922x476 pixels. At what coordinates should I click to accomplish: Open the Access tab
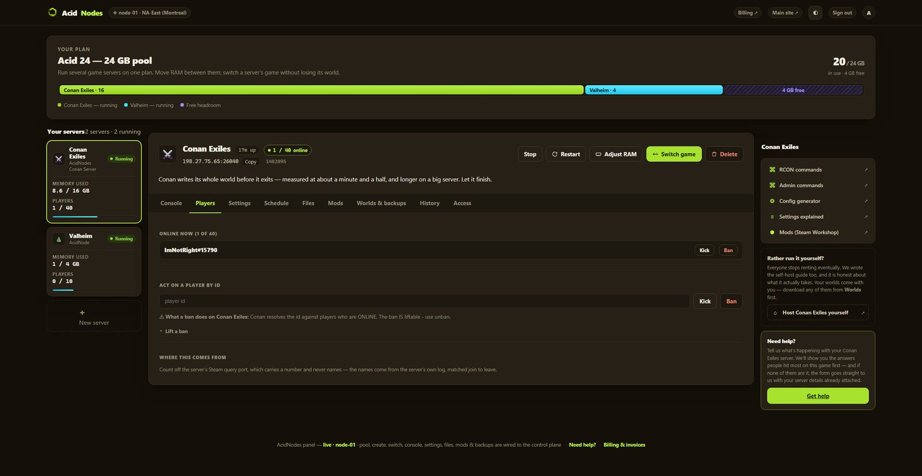tap(462, 203)
